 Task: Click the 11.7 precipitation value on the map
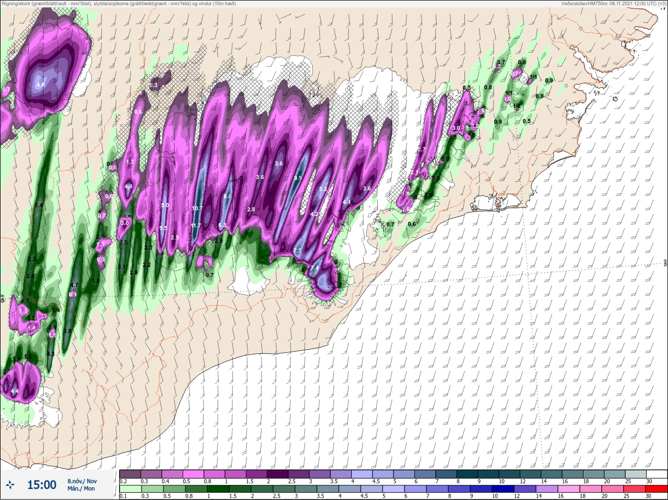coord(196,226)
